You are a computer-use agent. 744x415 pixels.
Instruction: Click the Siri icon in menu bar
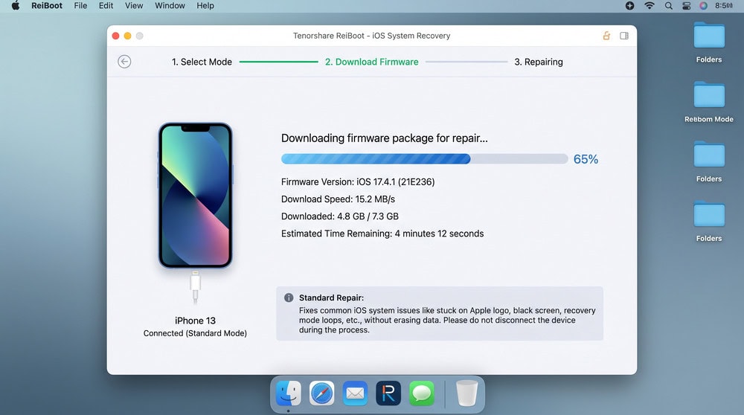pos(703,6)
